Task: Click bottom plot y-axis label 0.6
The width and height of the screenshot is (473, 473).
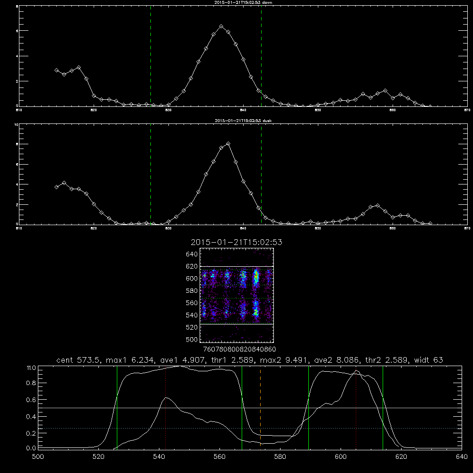Action: coord(31,400)
